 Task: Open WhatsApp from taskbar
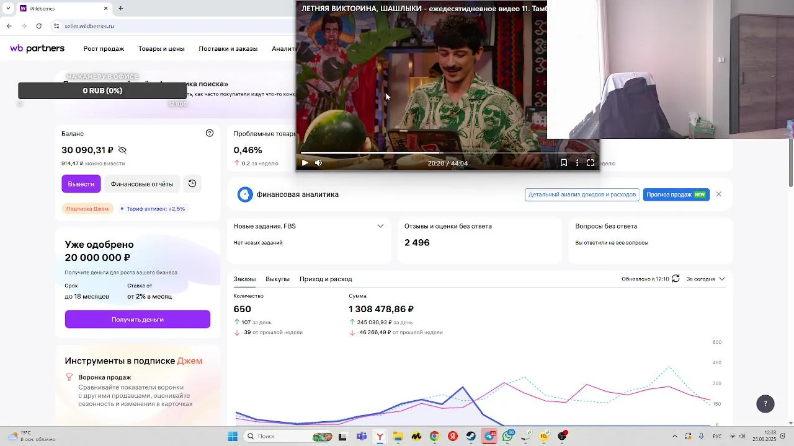click(x=508, y=436)
